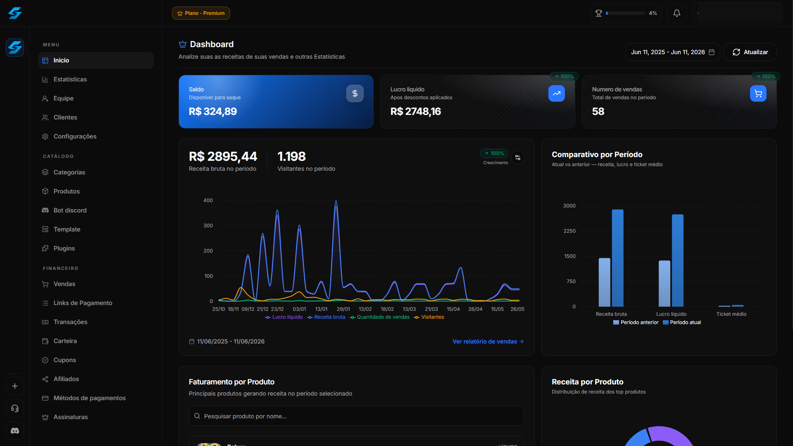
Task: Click the Lucro líquido previous period bar
Action: click(x=664, y=284)
